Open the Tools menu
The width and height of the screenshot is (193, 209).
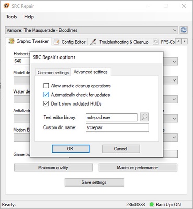(11, 17)
